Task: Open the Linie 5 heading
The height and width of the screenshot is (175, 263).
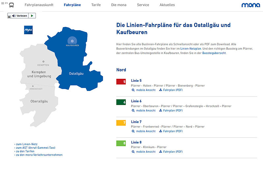Action: 136,80
